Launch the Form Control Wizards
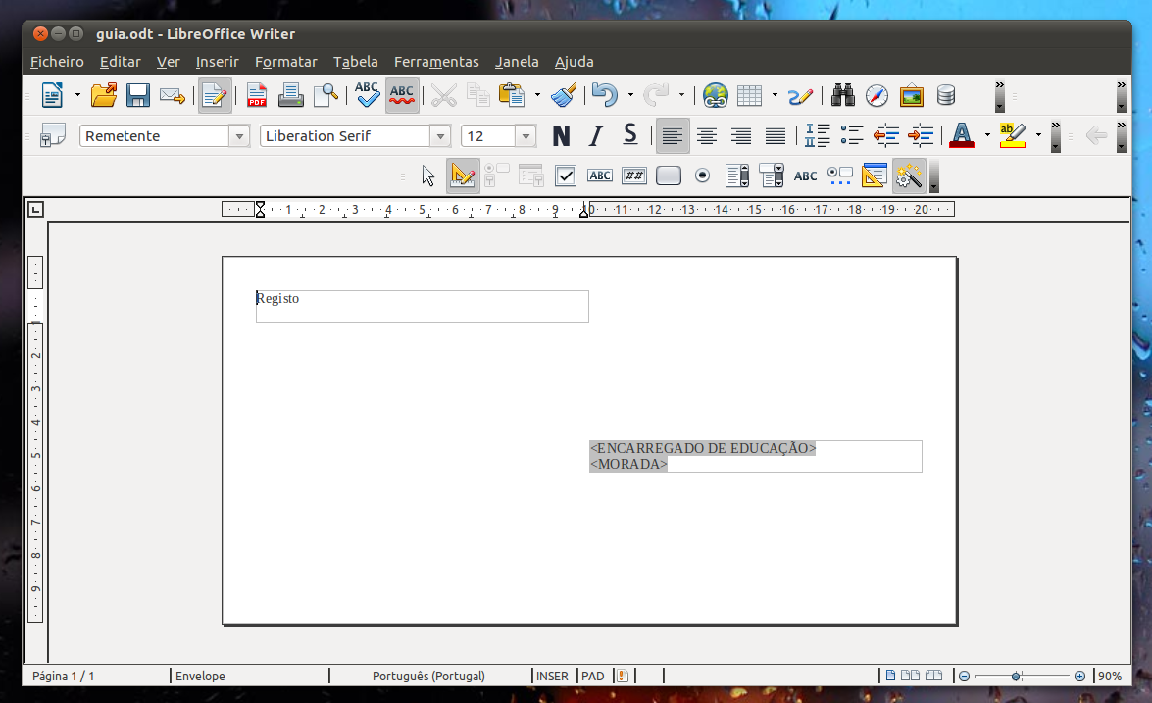Image resolution: width=1152 pixels, height=703 pixels. coord(909,175)
